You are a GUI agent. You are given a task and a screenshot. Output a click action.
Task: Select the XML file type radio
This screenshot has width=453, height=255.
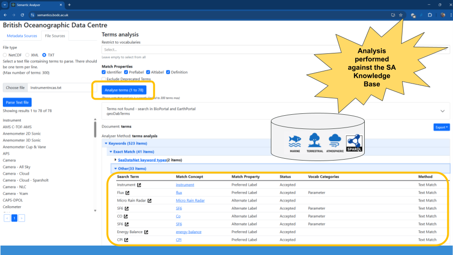[27, 55]
